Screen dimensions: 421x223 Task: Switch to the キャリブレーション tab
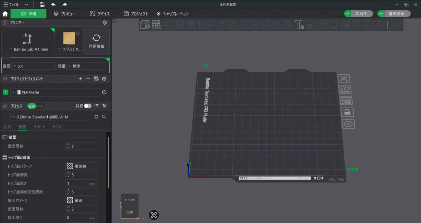[173, 14]
